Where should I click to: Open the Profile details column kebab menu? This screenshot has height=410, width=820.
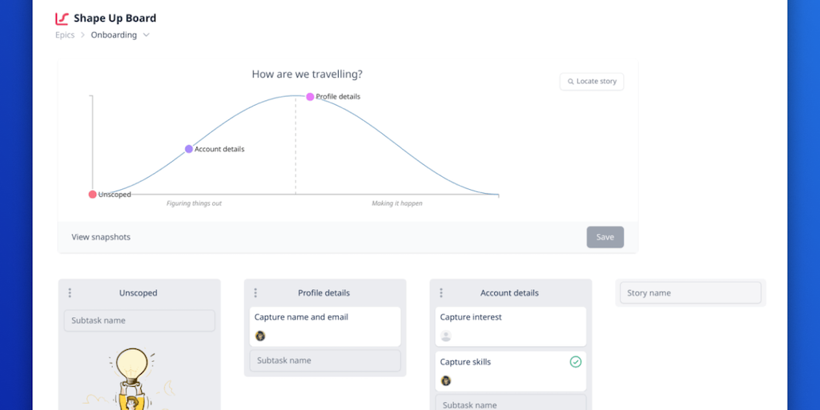click(x=255, y=293)
